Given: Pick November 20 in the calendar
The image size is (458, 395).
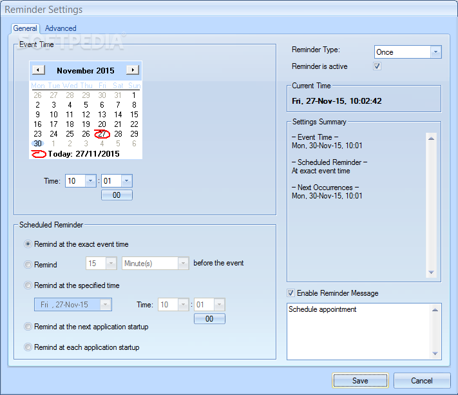Looking at the screenshot, I should [x=102, y=124].
